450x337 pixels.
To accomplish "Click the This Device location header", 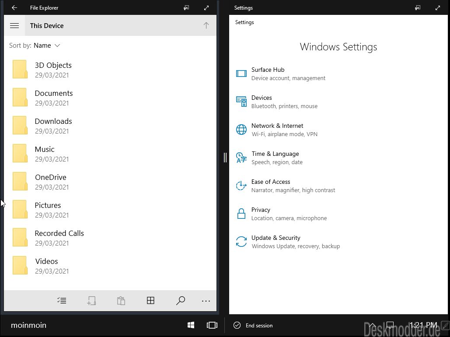I will pyautogui.click(x=47, y=25).
